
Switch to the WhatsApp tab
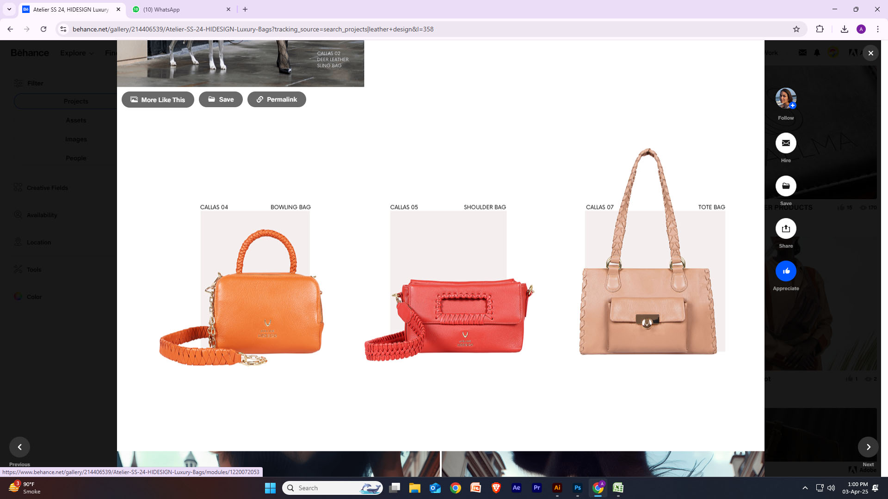click(x=180, y=9)
